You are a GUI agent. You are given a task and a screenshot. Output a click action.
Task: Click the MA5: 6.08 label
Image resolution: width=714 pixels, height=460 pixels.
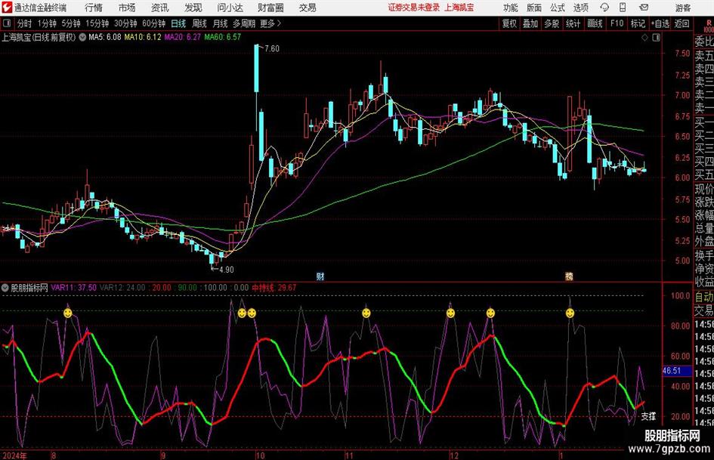[x=105, y=37]
